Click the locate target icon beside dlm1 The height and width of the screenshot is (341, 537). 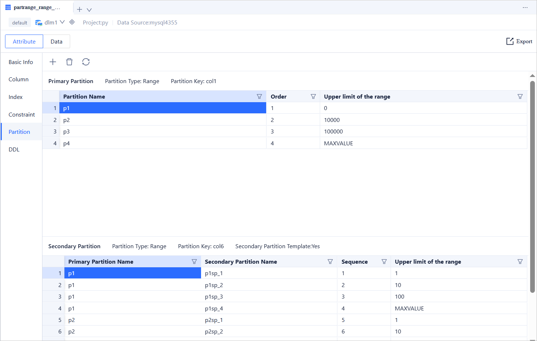pyautogui.click(x=72, y=22)
